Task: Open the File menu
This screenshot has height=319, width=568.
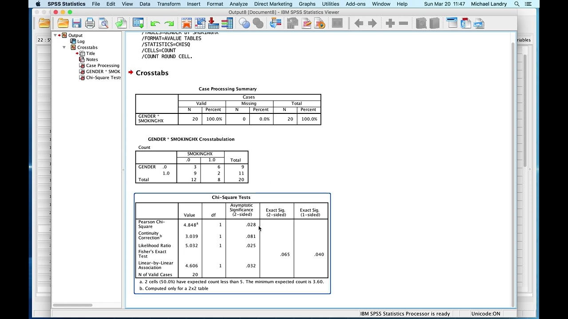Action: (x=96, y=4)
